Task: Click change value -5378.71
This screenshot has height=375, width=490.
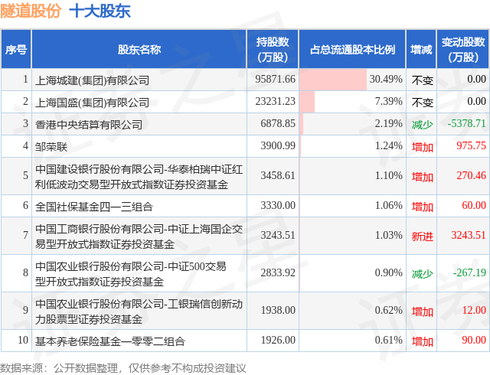Action: (466, 123)
